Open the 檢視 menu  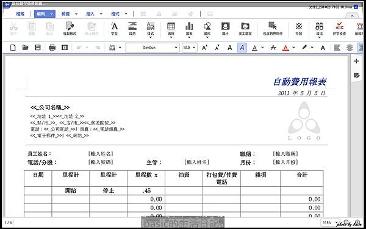(66, 14)
